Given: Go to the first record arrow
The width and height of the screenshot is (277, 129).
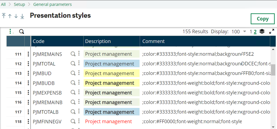Looking at the screenshot, I should 4,16.
